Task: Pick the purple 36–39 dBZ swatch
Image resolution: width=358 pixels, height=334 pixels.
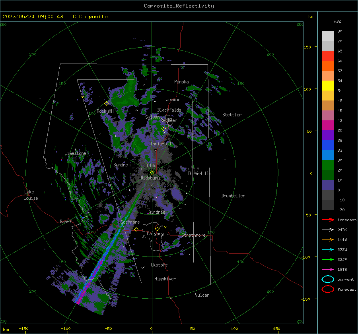Action: (328, 135)
